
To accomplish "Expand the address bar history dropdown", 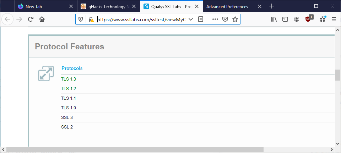I will point(191,19).
